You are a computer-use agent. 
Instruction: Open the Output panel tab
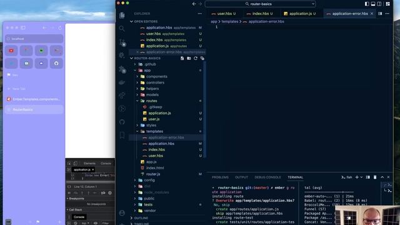[x=241, y=177]
